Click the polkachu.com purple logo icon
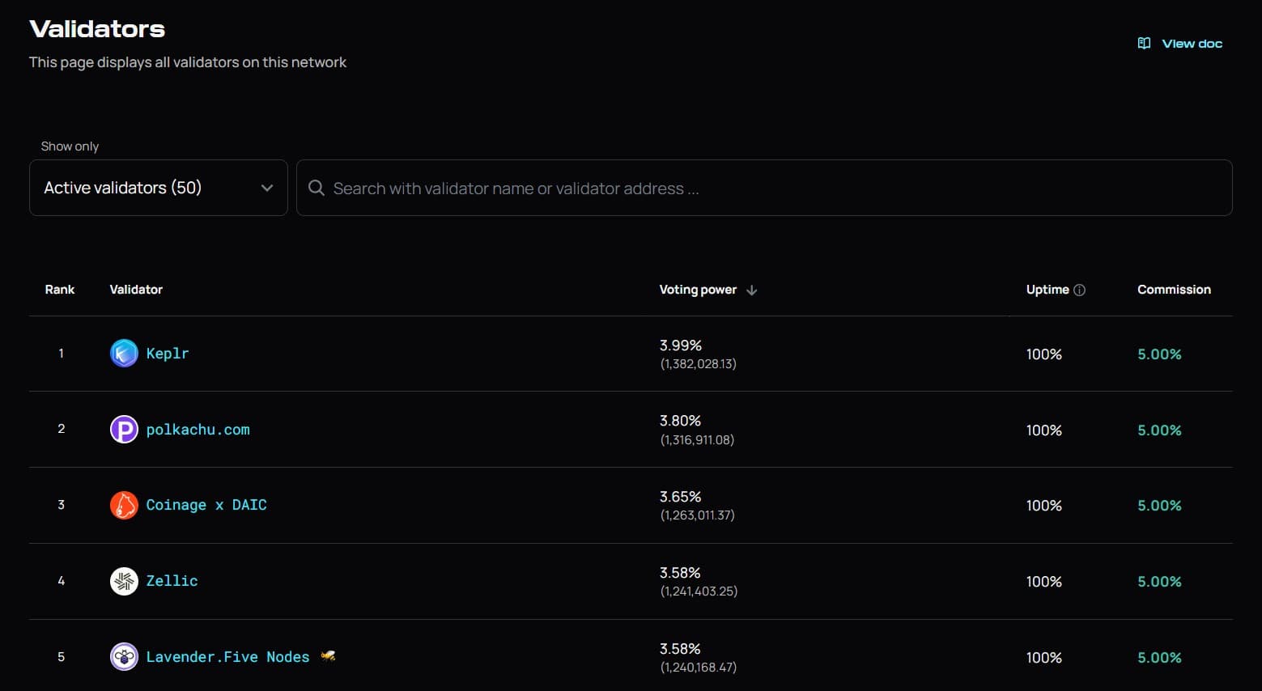Viewport: 1262px width, 691px height. [124, 430]
